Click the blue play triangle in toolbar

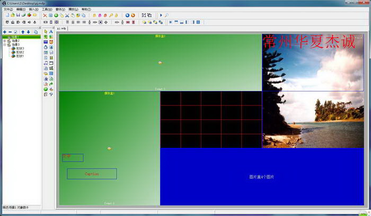(x=161, y=15)
